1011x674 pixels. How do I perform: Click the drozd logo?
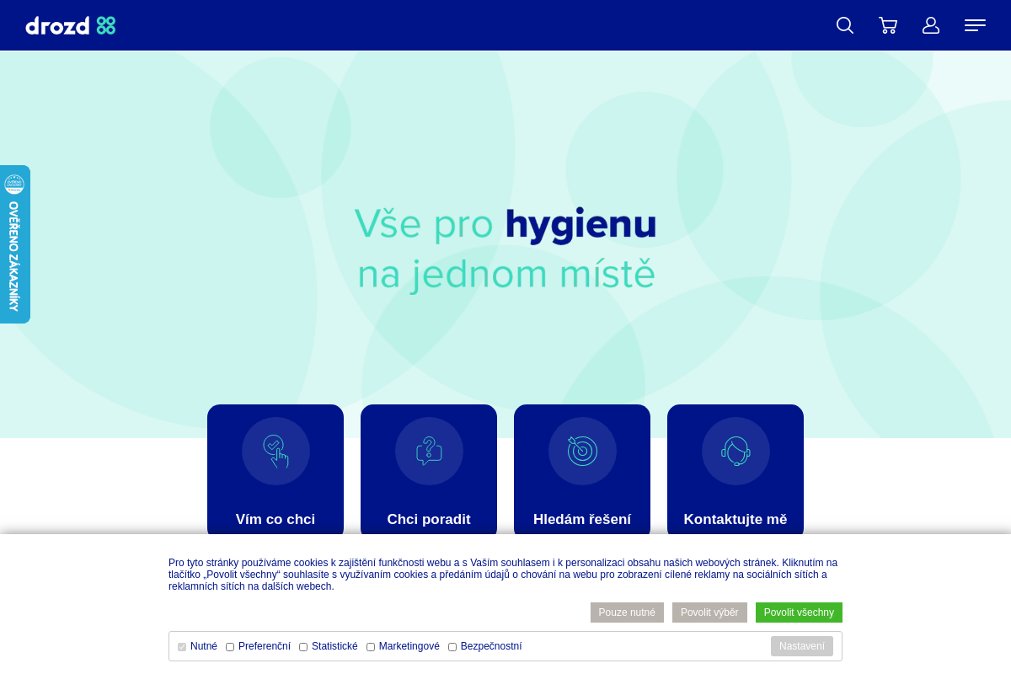click(71, 25)
